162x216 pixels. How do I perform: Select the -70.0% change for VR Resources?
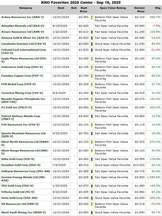click(155, 204)
